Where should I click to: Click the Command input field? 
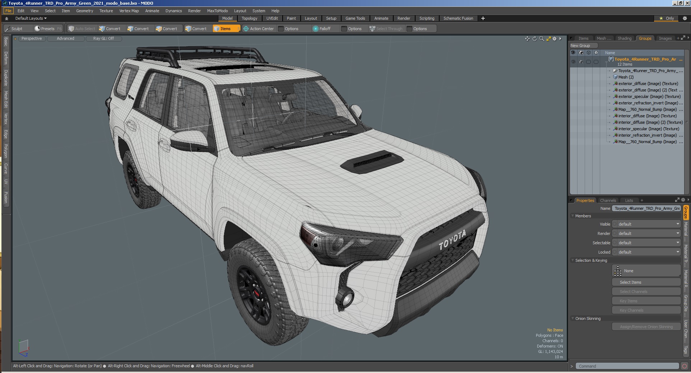pos(627,366)
